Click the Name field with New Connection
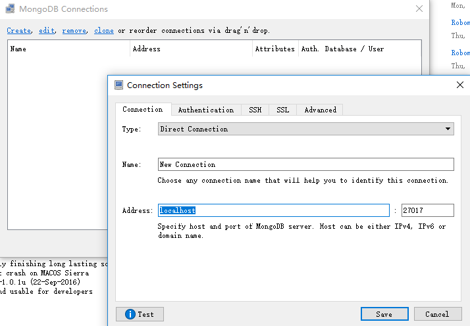This screenshot has width=470, height=326. pos(305,164)
